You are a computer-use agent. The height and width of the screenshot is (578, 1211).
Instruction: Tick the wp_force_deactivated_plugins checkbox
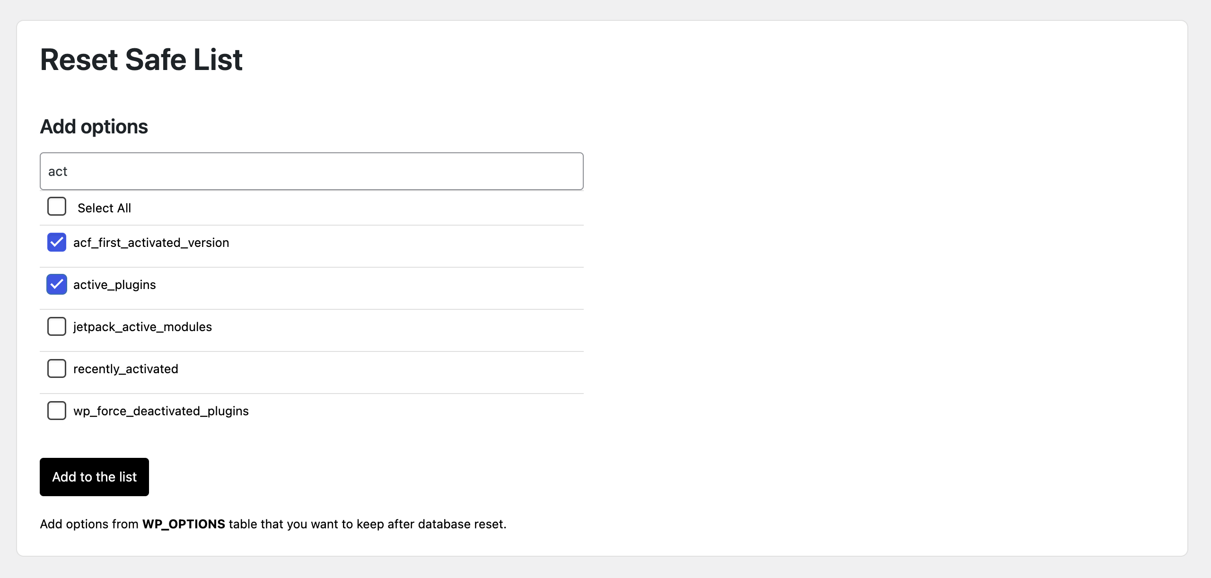[x=57, y=411]
